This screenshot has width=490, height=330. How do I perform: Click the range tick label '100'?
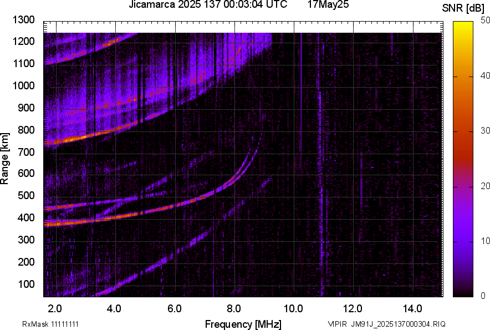26,284
